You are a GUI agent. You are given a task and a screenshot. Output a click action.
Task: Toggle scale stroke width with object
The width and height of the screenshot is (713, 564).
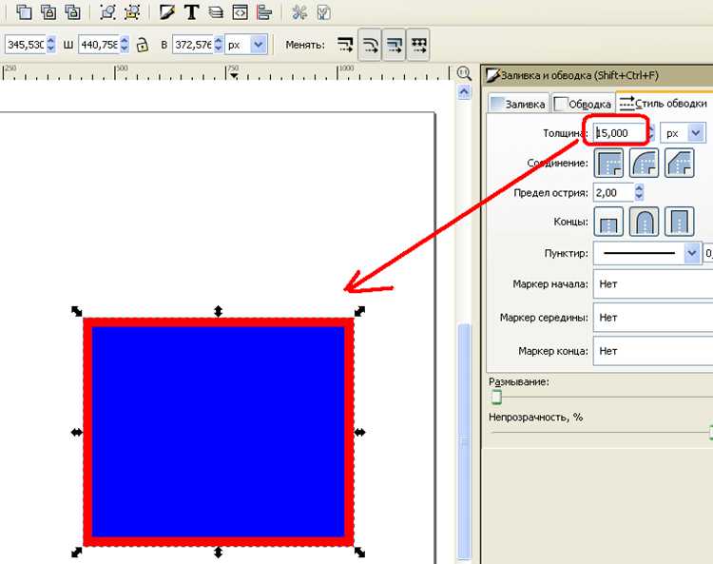click(x=346, y=45)
